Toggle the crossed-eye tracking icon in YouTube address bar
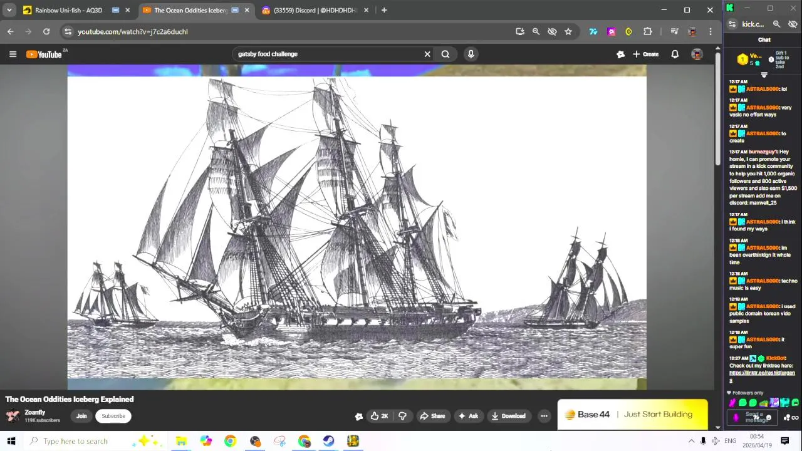This screenshot has width=802, height=451. click(552, 31)
